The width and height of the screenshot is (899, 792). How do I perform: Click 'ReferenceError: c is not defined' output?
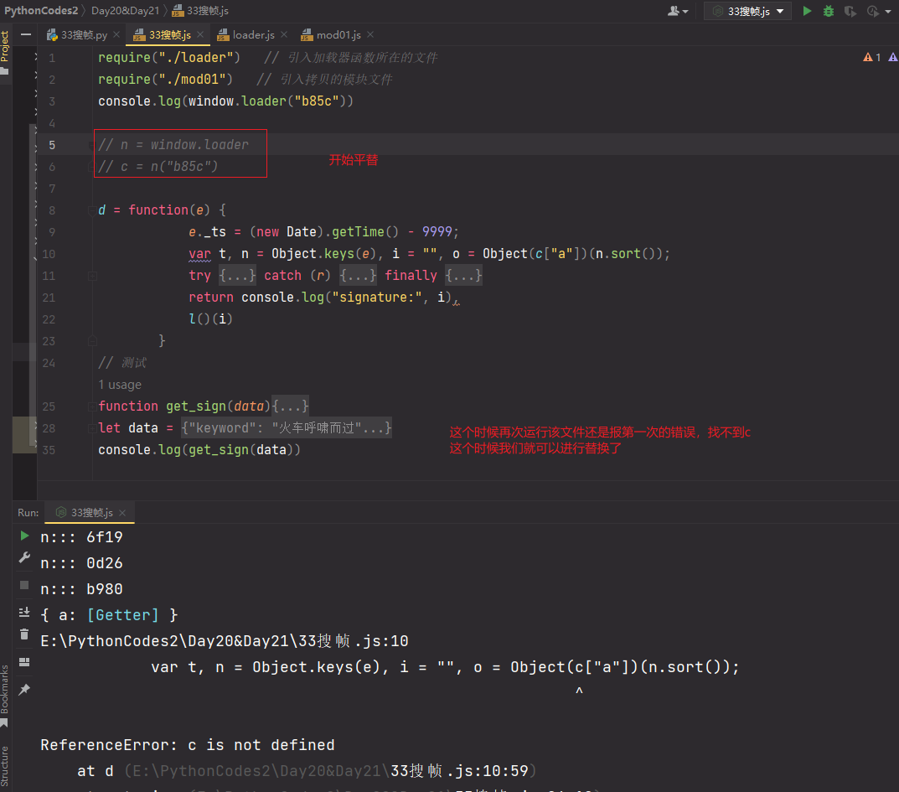(x=188, y=744)
